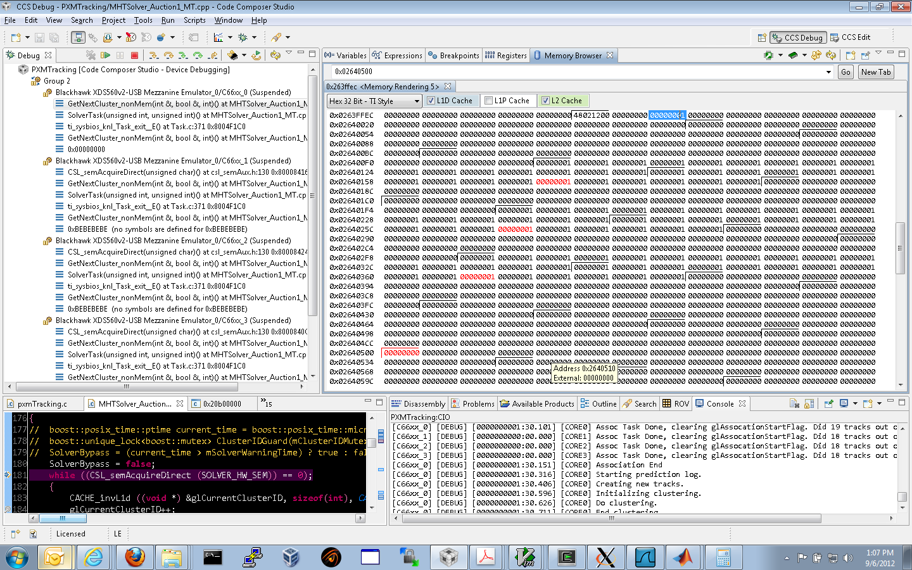This screenshot has height=570, width=912.
Task: Click the New Tab button
Action: (876, 72)
